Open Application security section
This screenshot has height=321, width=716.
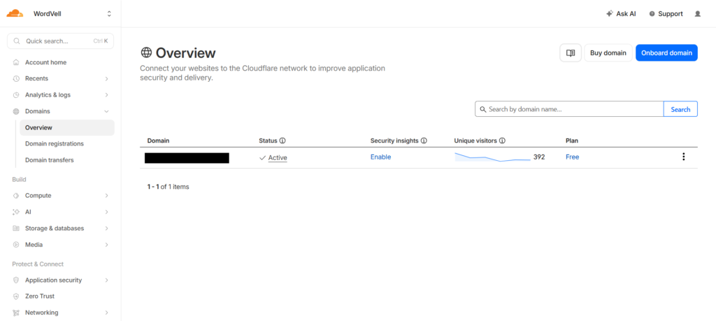pyautogui.click(x=53, y=280)
